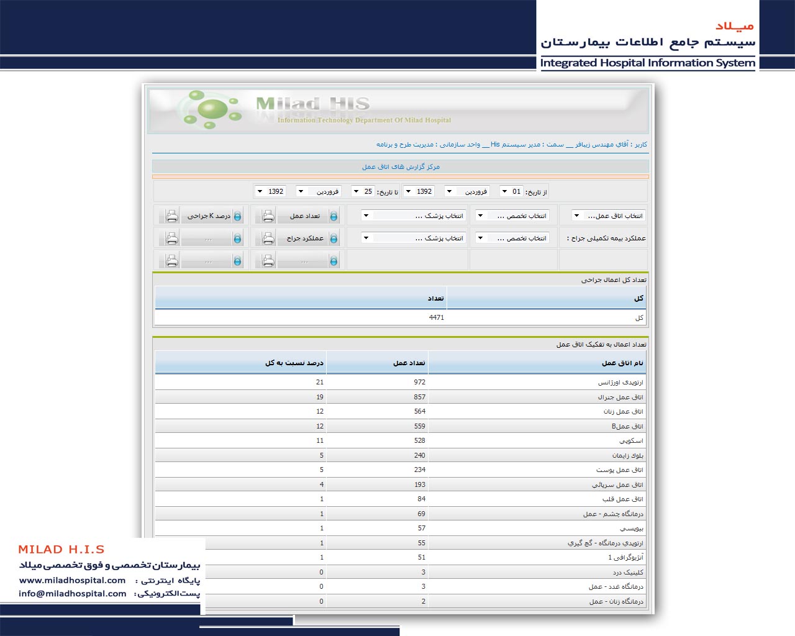
Task: Select the 'اتاق عمل پوست' row name
Action: (x=620, y=470)
